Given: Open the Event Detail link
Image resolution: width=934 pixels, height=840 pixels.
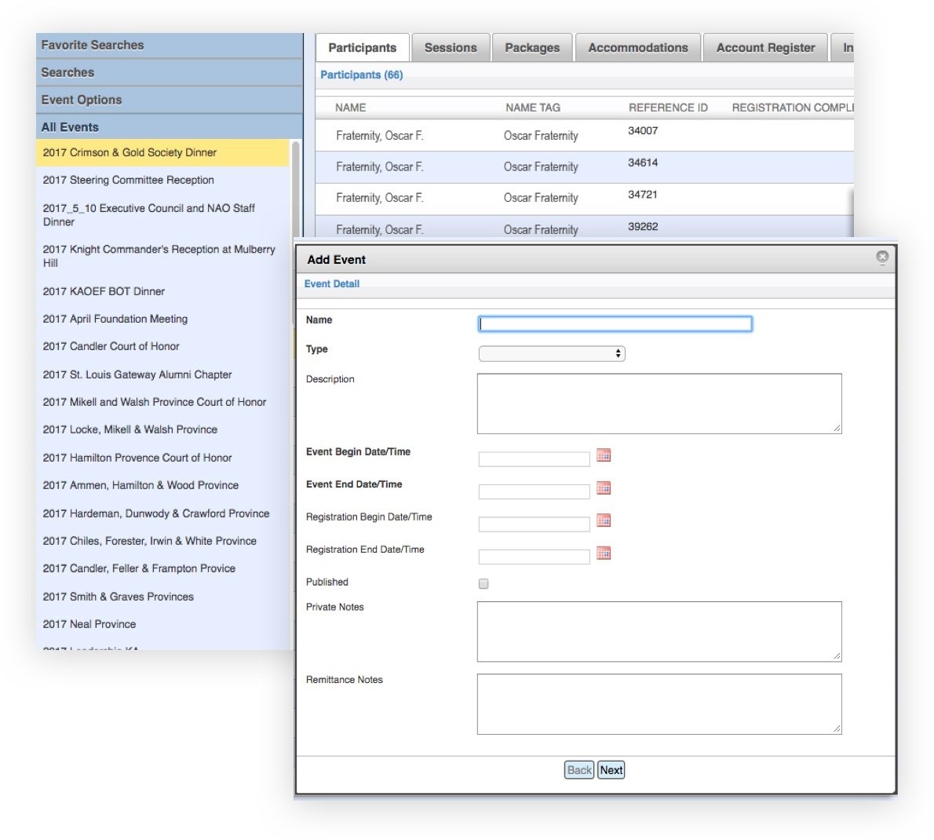Looking at the screenshot, I should click(x=331, y=283).
